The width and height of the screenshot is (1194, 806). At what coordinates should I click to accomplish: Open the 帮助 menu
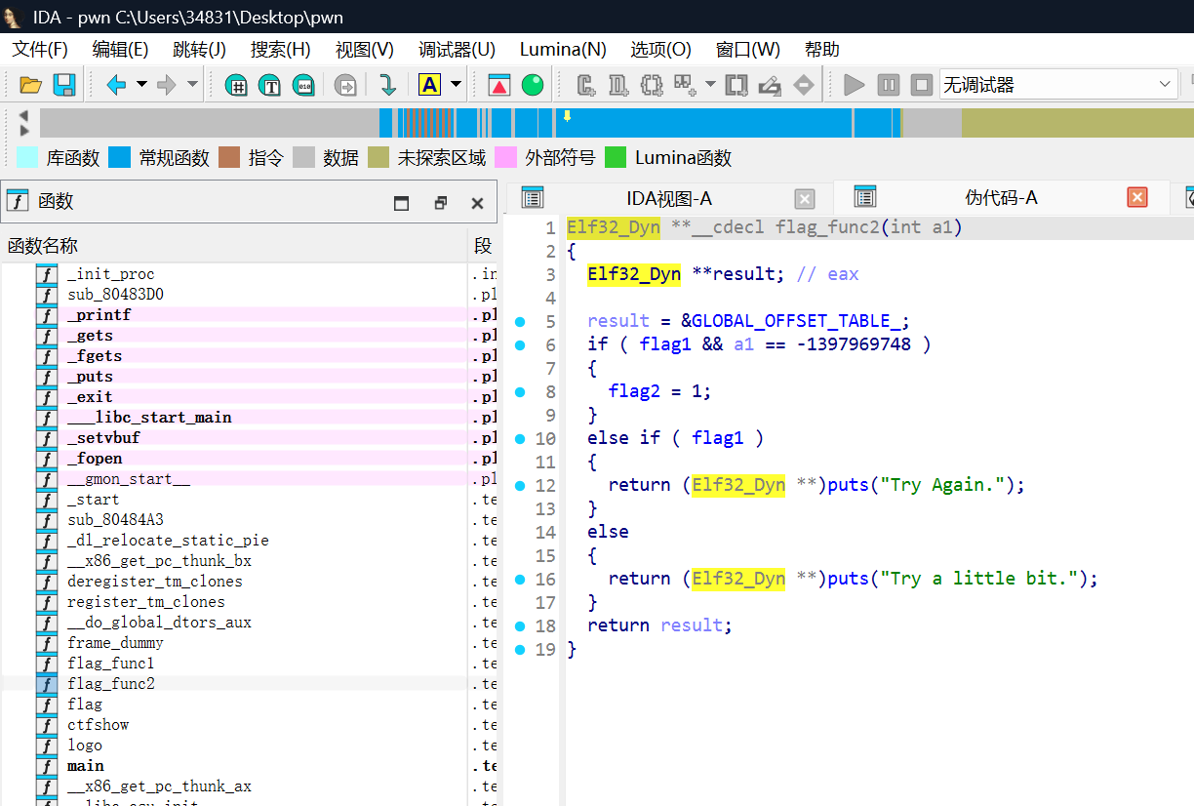pos(821,50)
